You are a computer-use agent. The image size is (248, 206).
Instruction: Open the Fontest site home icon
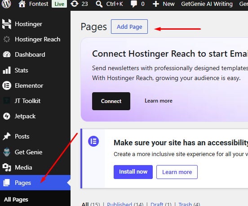[22, 4]
